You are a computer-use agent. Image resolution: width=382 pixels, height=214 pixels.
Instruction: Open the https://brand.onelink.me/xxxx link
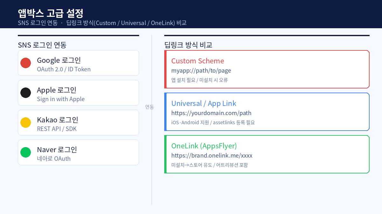pyautogui.click(x=212, y=155)
